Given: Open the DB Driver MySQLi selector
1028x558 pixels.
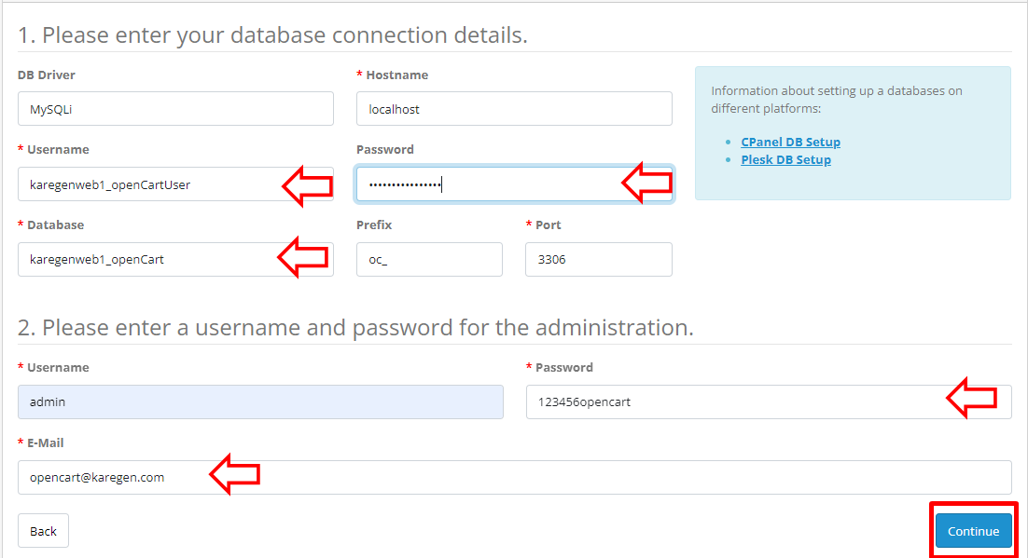Looking at the screenshot, I should pyautogui.click(x=175, y=109).
